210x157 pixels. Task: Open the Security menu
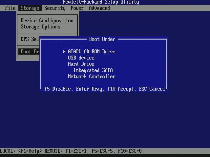click(x=55, y=8)
